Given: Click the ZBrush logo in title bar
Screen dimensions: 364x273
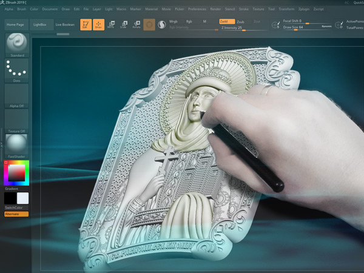Looking at the screenshot, I should point(2,2).
